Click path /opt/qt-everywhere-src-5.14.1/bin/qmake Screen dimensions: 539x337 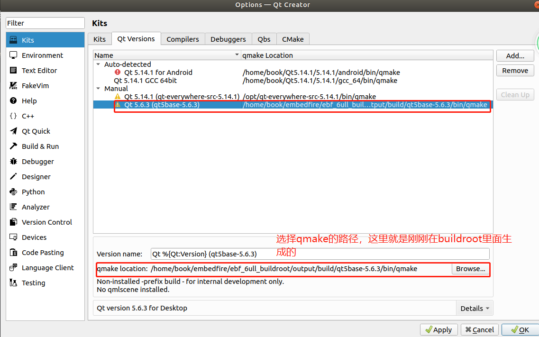[309, 97]
